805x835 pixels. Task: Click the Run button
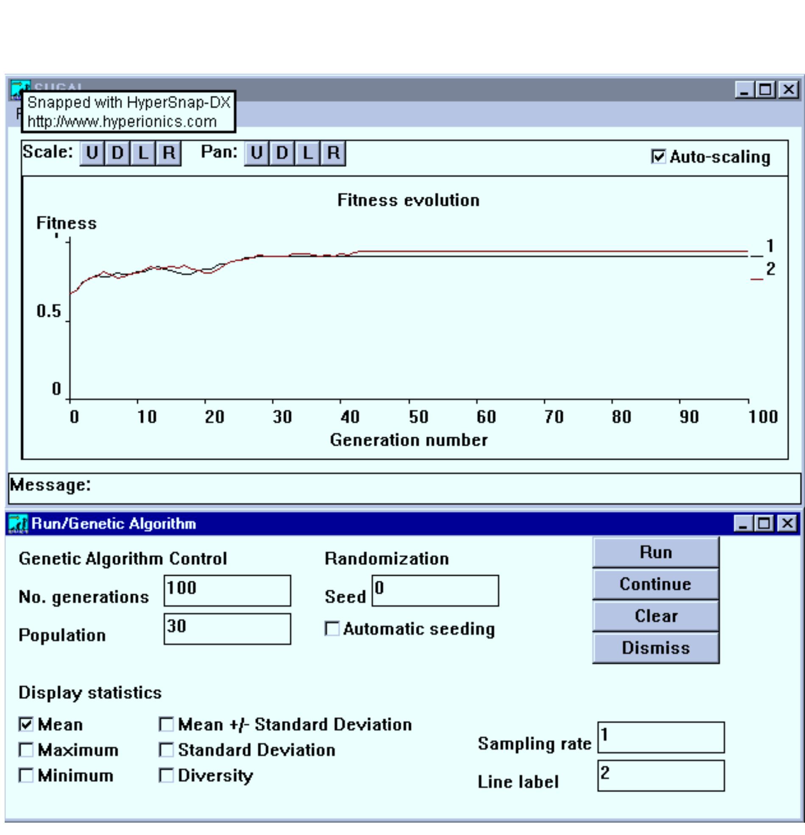click(655, 552)
